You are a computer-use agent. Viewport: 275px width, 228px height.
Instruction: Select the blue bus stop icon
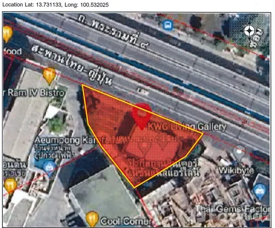167,25
